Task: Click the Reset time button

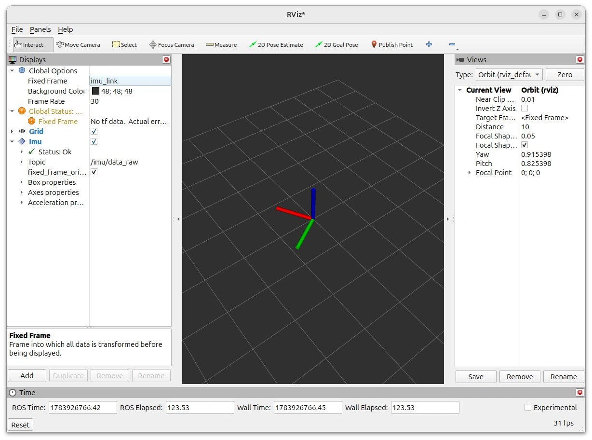Action: [x=20, y=425]
